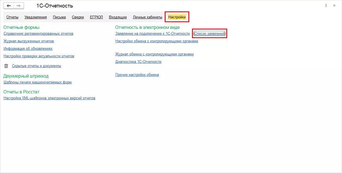Click the Отчетность в электронном виде heading
The height and width of the screenshot is (173, 342).
147,27
